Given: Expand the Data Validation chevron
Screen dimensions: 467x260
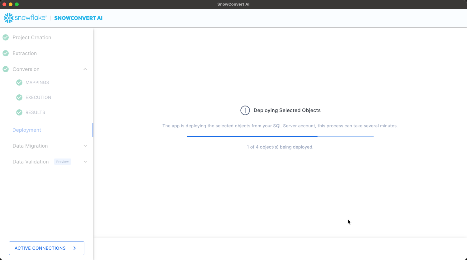Looking at the screenshot, I should 85,162.
